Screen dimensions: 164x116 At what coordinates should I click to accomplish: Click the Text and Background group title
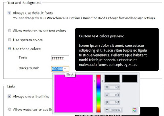pos(24,3)
